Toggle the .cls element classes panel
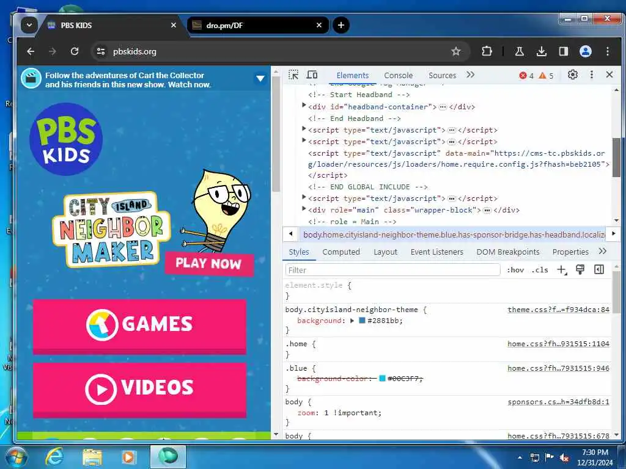626x469 pixels. (540, 270)
